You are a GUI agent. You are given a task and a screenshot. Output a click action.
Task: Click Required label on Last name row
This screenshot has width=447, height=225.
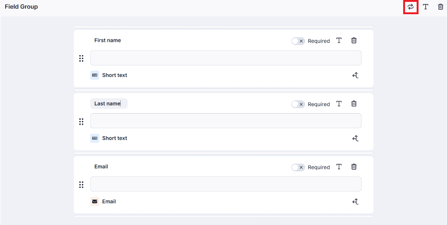click(319, 104)
